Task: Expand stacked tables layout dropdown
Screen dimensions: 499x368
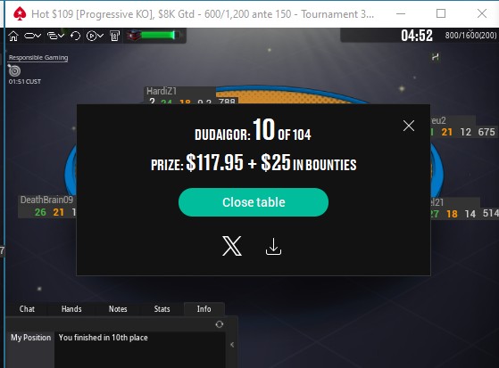Action: pos(56,36)
